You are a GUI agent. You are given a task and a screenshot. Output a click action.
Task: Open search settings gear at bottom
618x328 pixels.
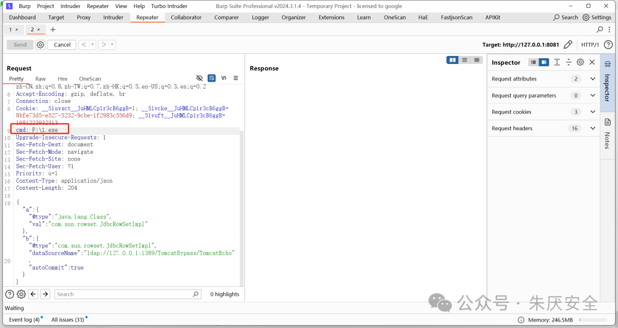(x=21, y=294)
